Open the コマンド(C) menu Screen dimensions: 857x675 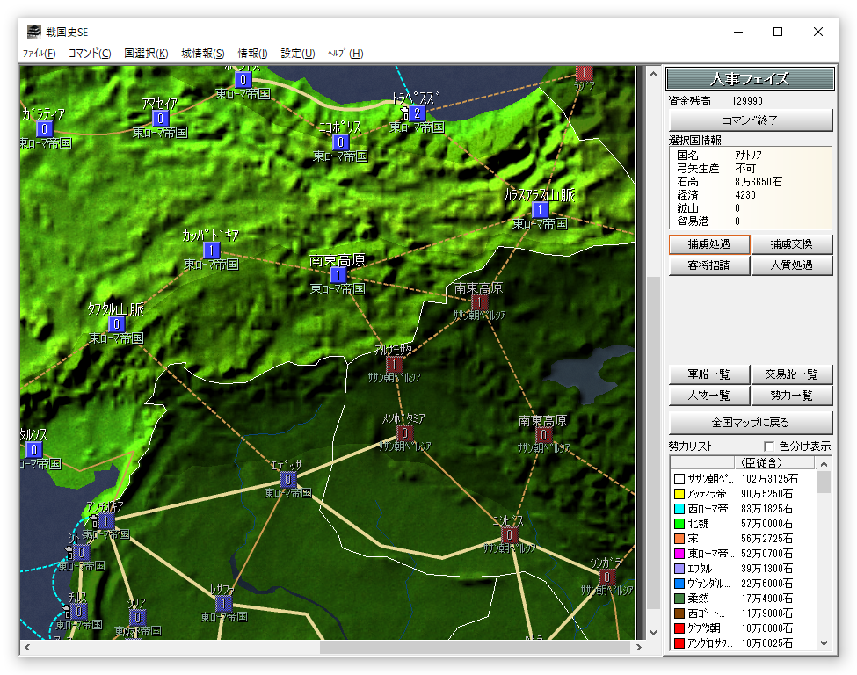tap(90, 54)
